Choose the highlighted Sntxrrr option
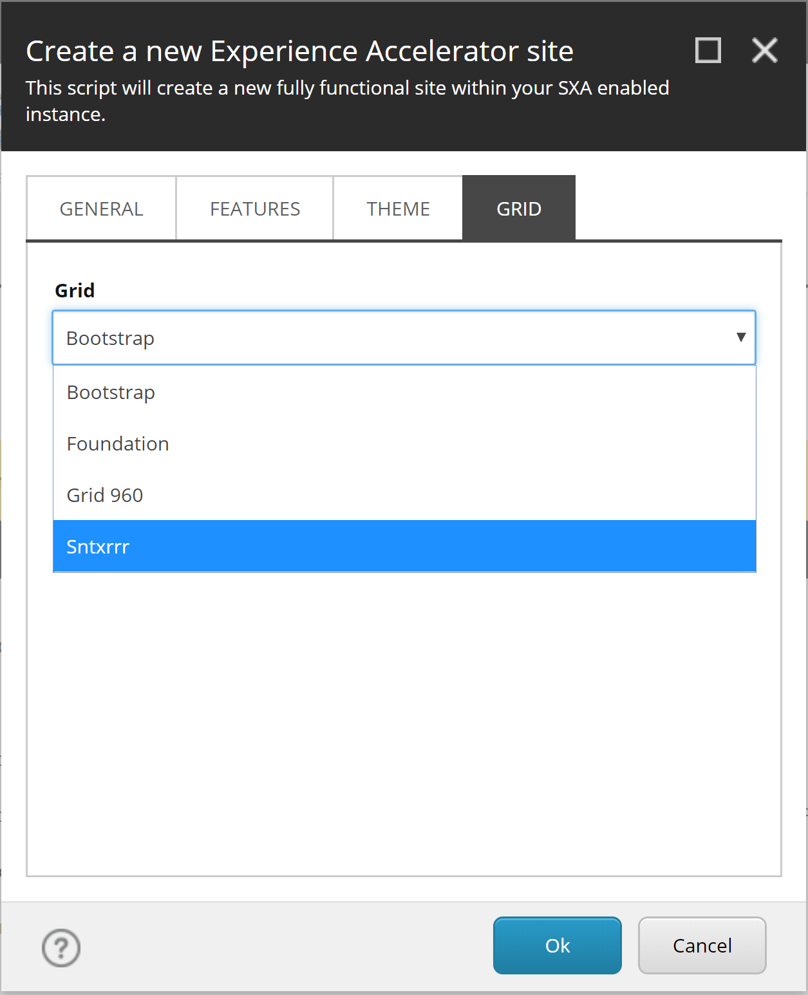Image resolution: width=808 pixels, height=995 pixels. point(98,546)
